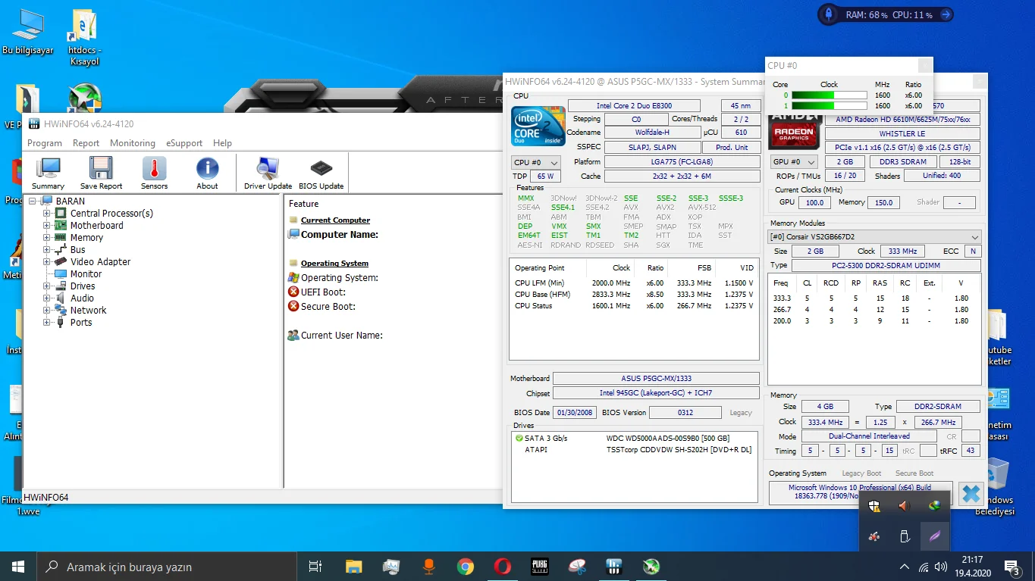Open the GPU #0 selection dropdown
Viewport: 1035px width, 581px height.
pyautogui.click(x=793, y=161)
